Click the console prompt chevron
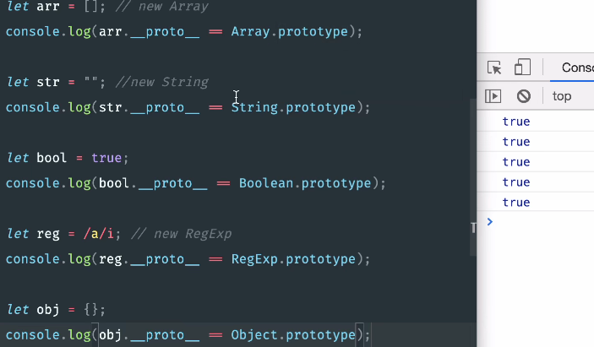594x347 pixels. pyautogui.click(x=490, y=221)
